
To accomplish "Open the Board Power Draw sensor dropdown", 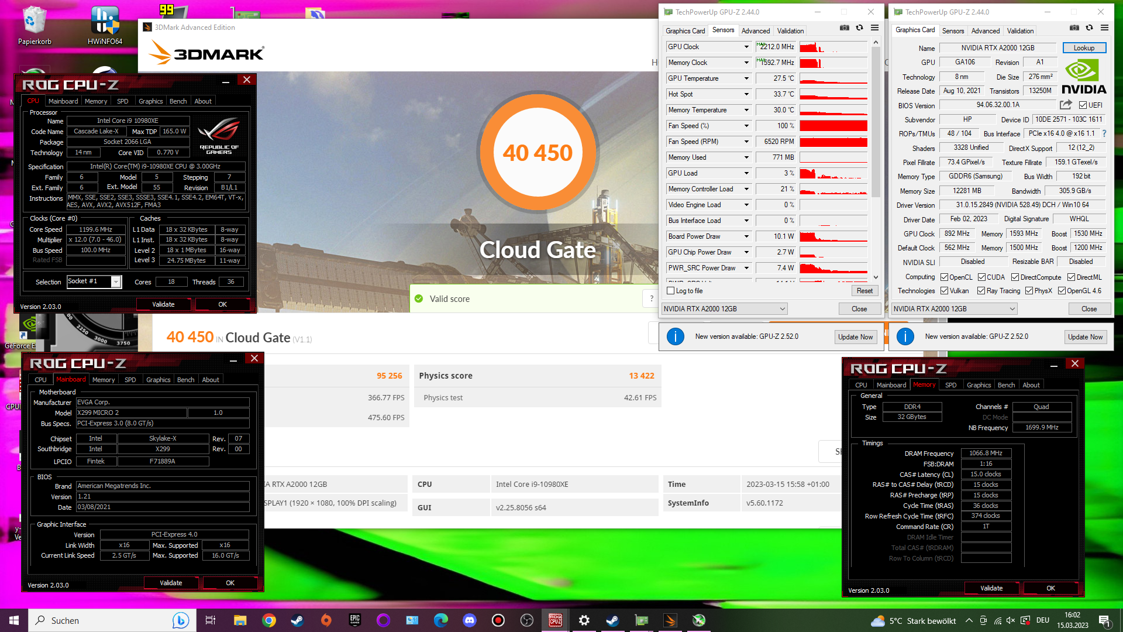I will 746,236.
